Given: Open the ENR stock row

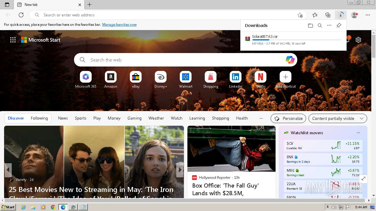Looking at the screenshot, I should coord(323,159).
